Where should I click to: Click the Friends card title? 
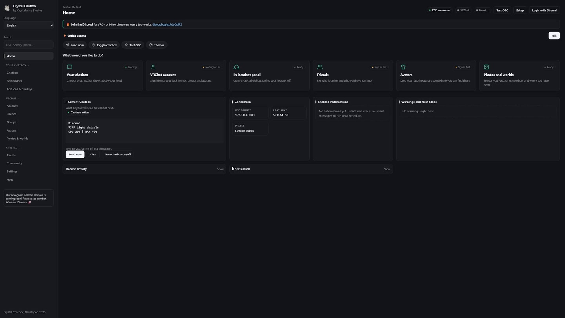click(x=323, y=75)
